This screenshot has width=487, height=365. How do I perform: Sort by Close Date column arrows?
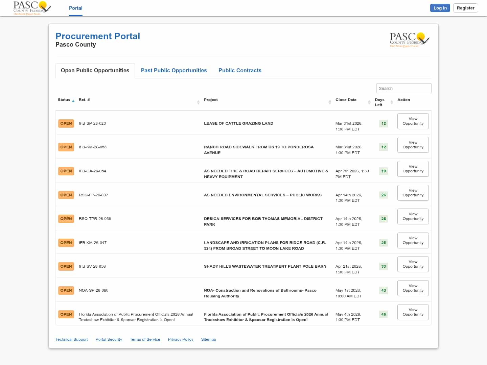coord(369,102)
